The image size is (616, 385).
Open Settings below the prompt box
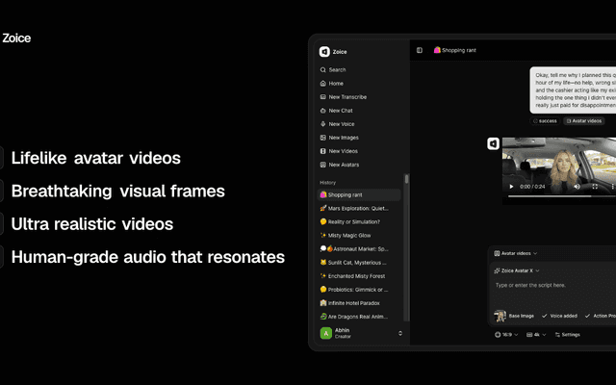[x=567, y=335]
